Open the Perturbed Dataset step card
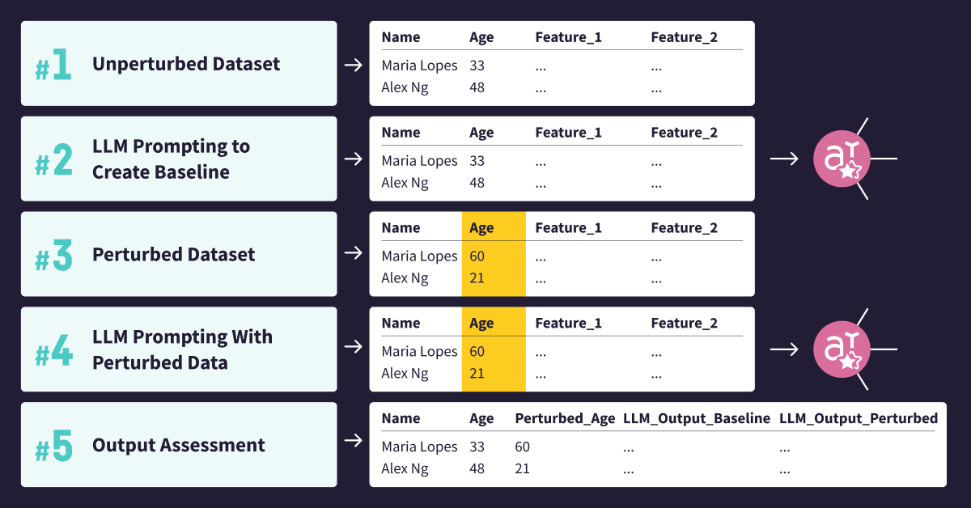Viewport: 971px width, 508px height. [179, 254]
